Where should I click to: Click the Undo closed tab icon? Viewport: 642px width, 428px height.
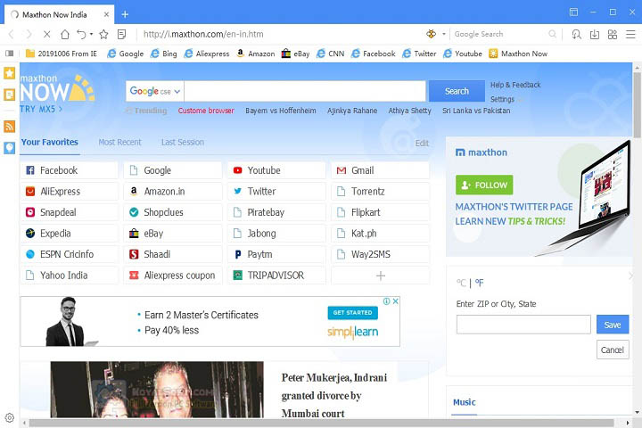(81, 35)
